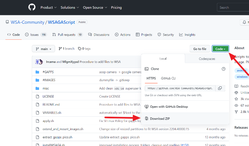249x146 pixels.
Task: Open dummyfile -> .gitkeep commit message
Action: click(114, 80)
